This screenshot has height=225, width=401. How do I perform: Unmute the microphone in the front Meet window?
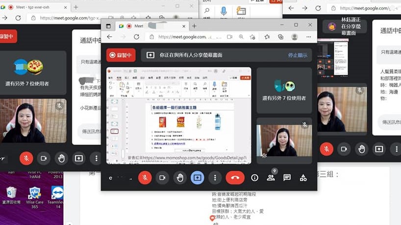145,178
